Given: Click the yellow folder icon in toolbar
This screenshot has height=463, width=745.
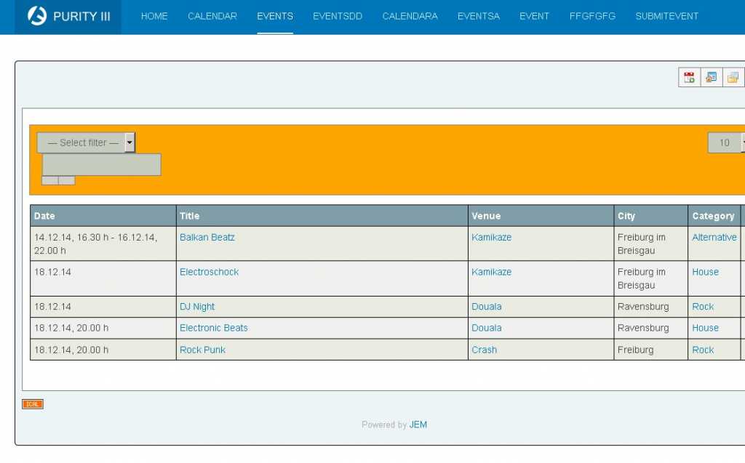Looking at the screenshot, I should (x=733, y=77).
